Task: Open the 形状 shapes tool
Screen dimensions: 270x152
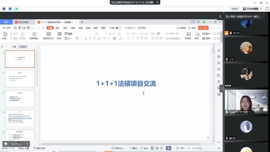Action: pos(197,34)
